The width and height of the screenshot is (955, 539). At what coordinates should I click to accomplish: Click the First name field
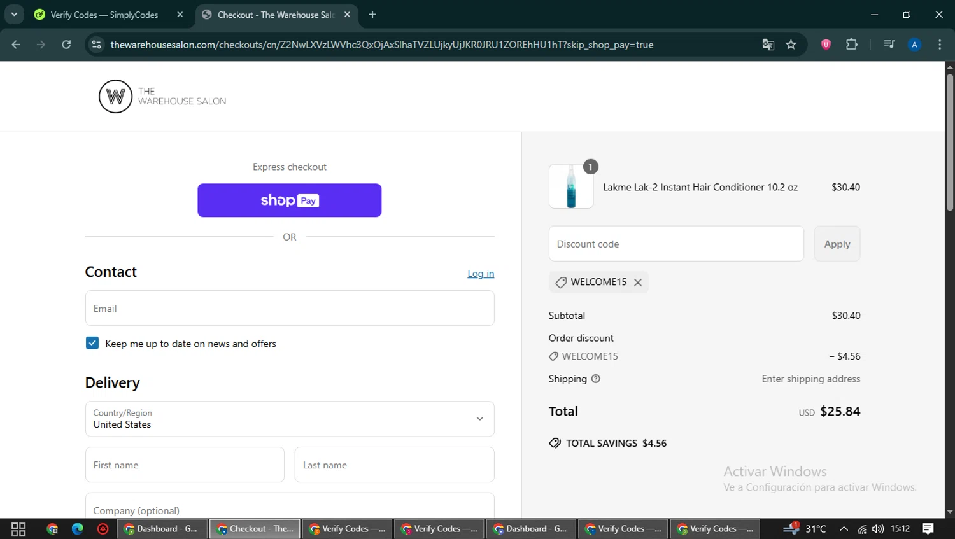click(185, 465)
